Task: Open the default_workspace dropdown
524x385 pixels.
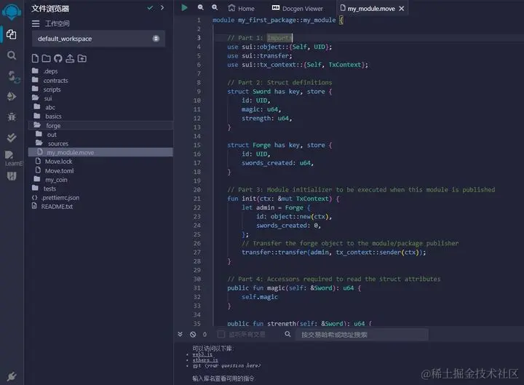Action: [98, 39]
